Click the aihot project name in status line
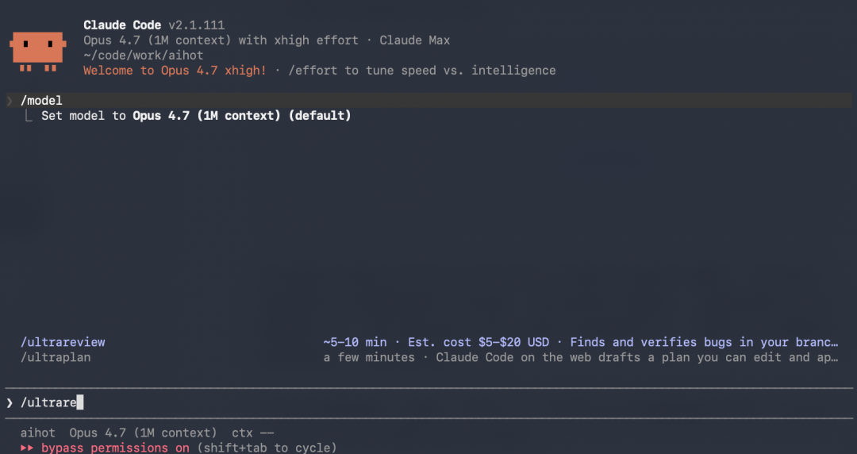The height and width of the screenshot is (454, 857). (x=37, y=433)
